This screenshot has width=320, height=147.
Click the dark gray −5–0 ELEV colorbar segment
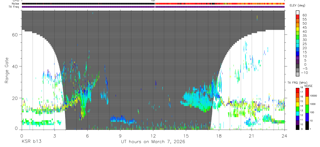298,66
